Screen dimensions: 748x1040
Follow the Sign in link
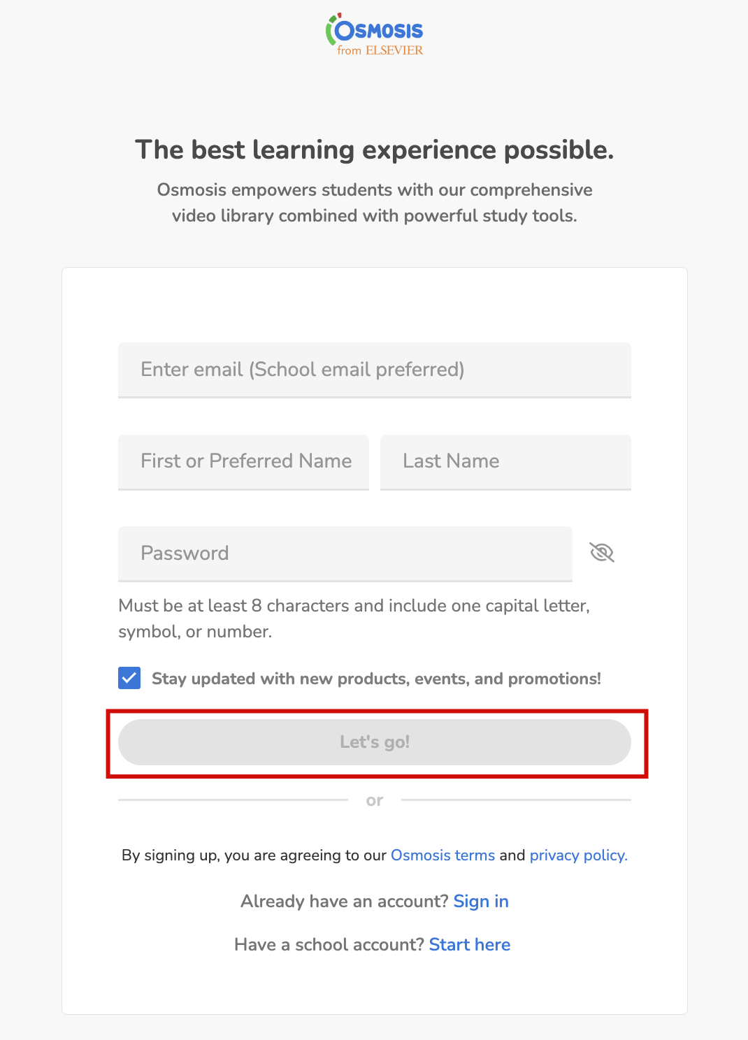click(481, 902)
